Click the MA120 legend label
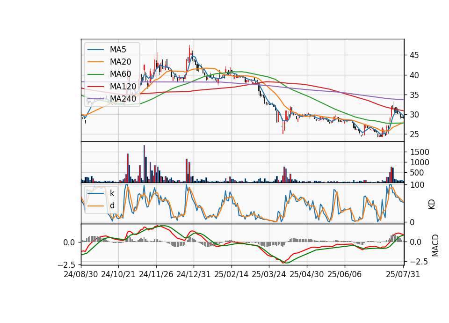449x323 pixels. (x=123, y=87)
